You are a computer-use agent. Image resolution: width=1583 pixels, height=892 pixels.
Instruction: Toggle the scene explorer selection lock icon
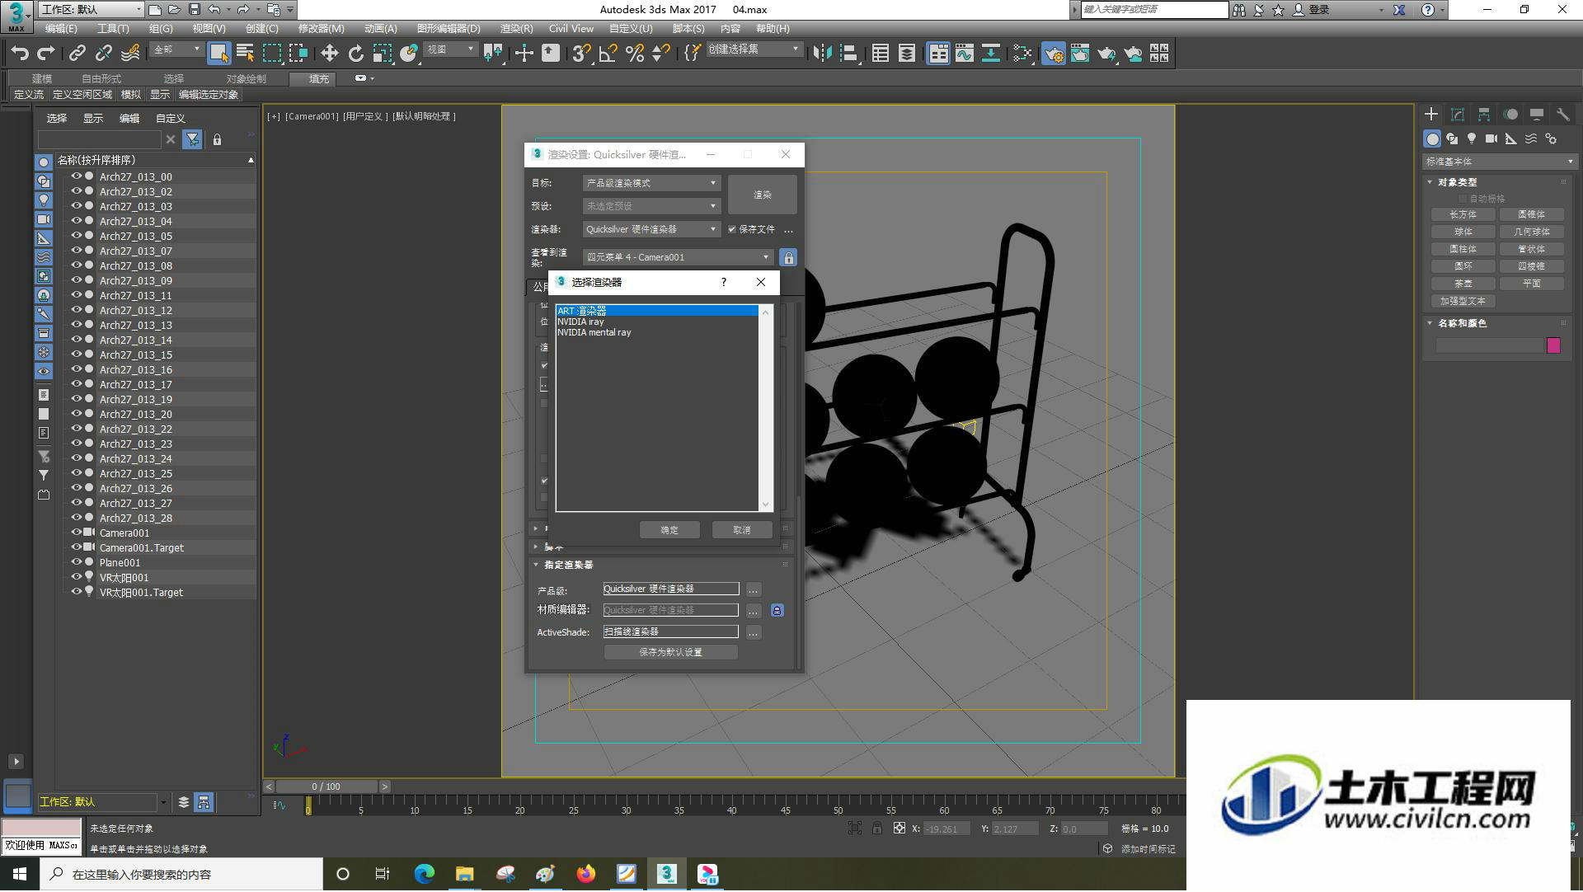coord(217,140)
